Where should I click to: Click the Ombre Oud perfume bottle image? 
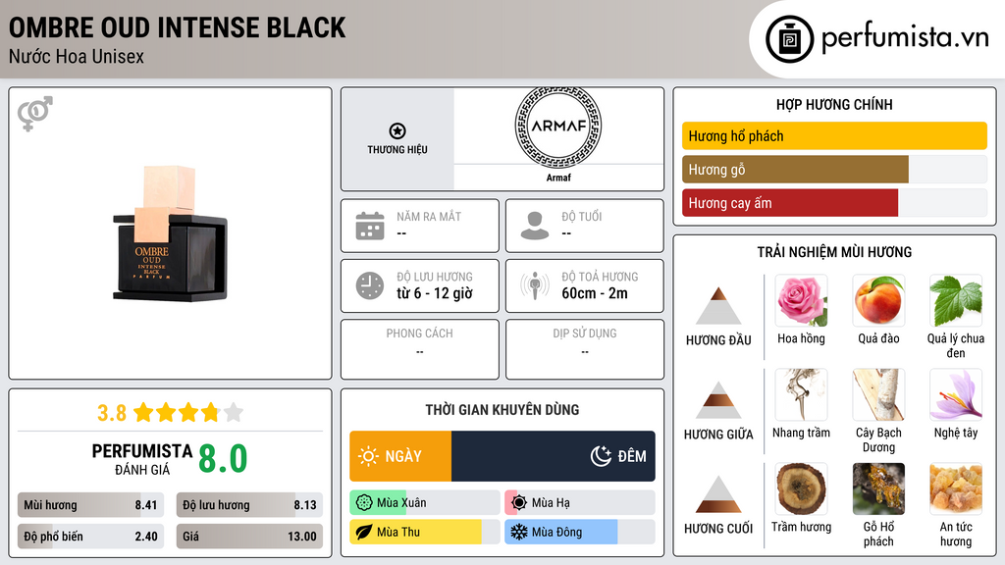[x=170, y=233]
